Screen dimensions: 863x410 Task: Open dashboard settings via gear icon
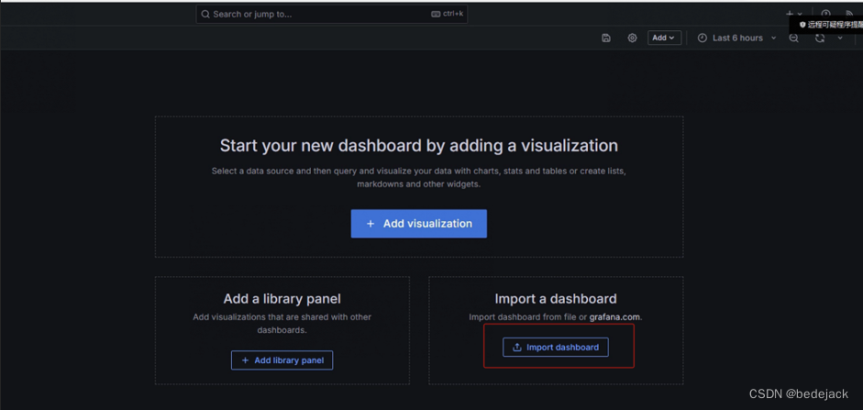pos(632,39)
